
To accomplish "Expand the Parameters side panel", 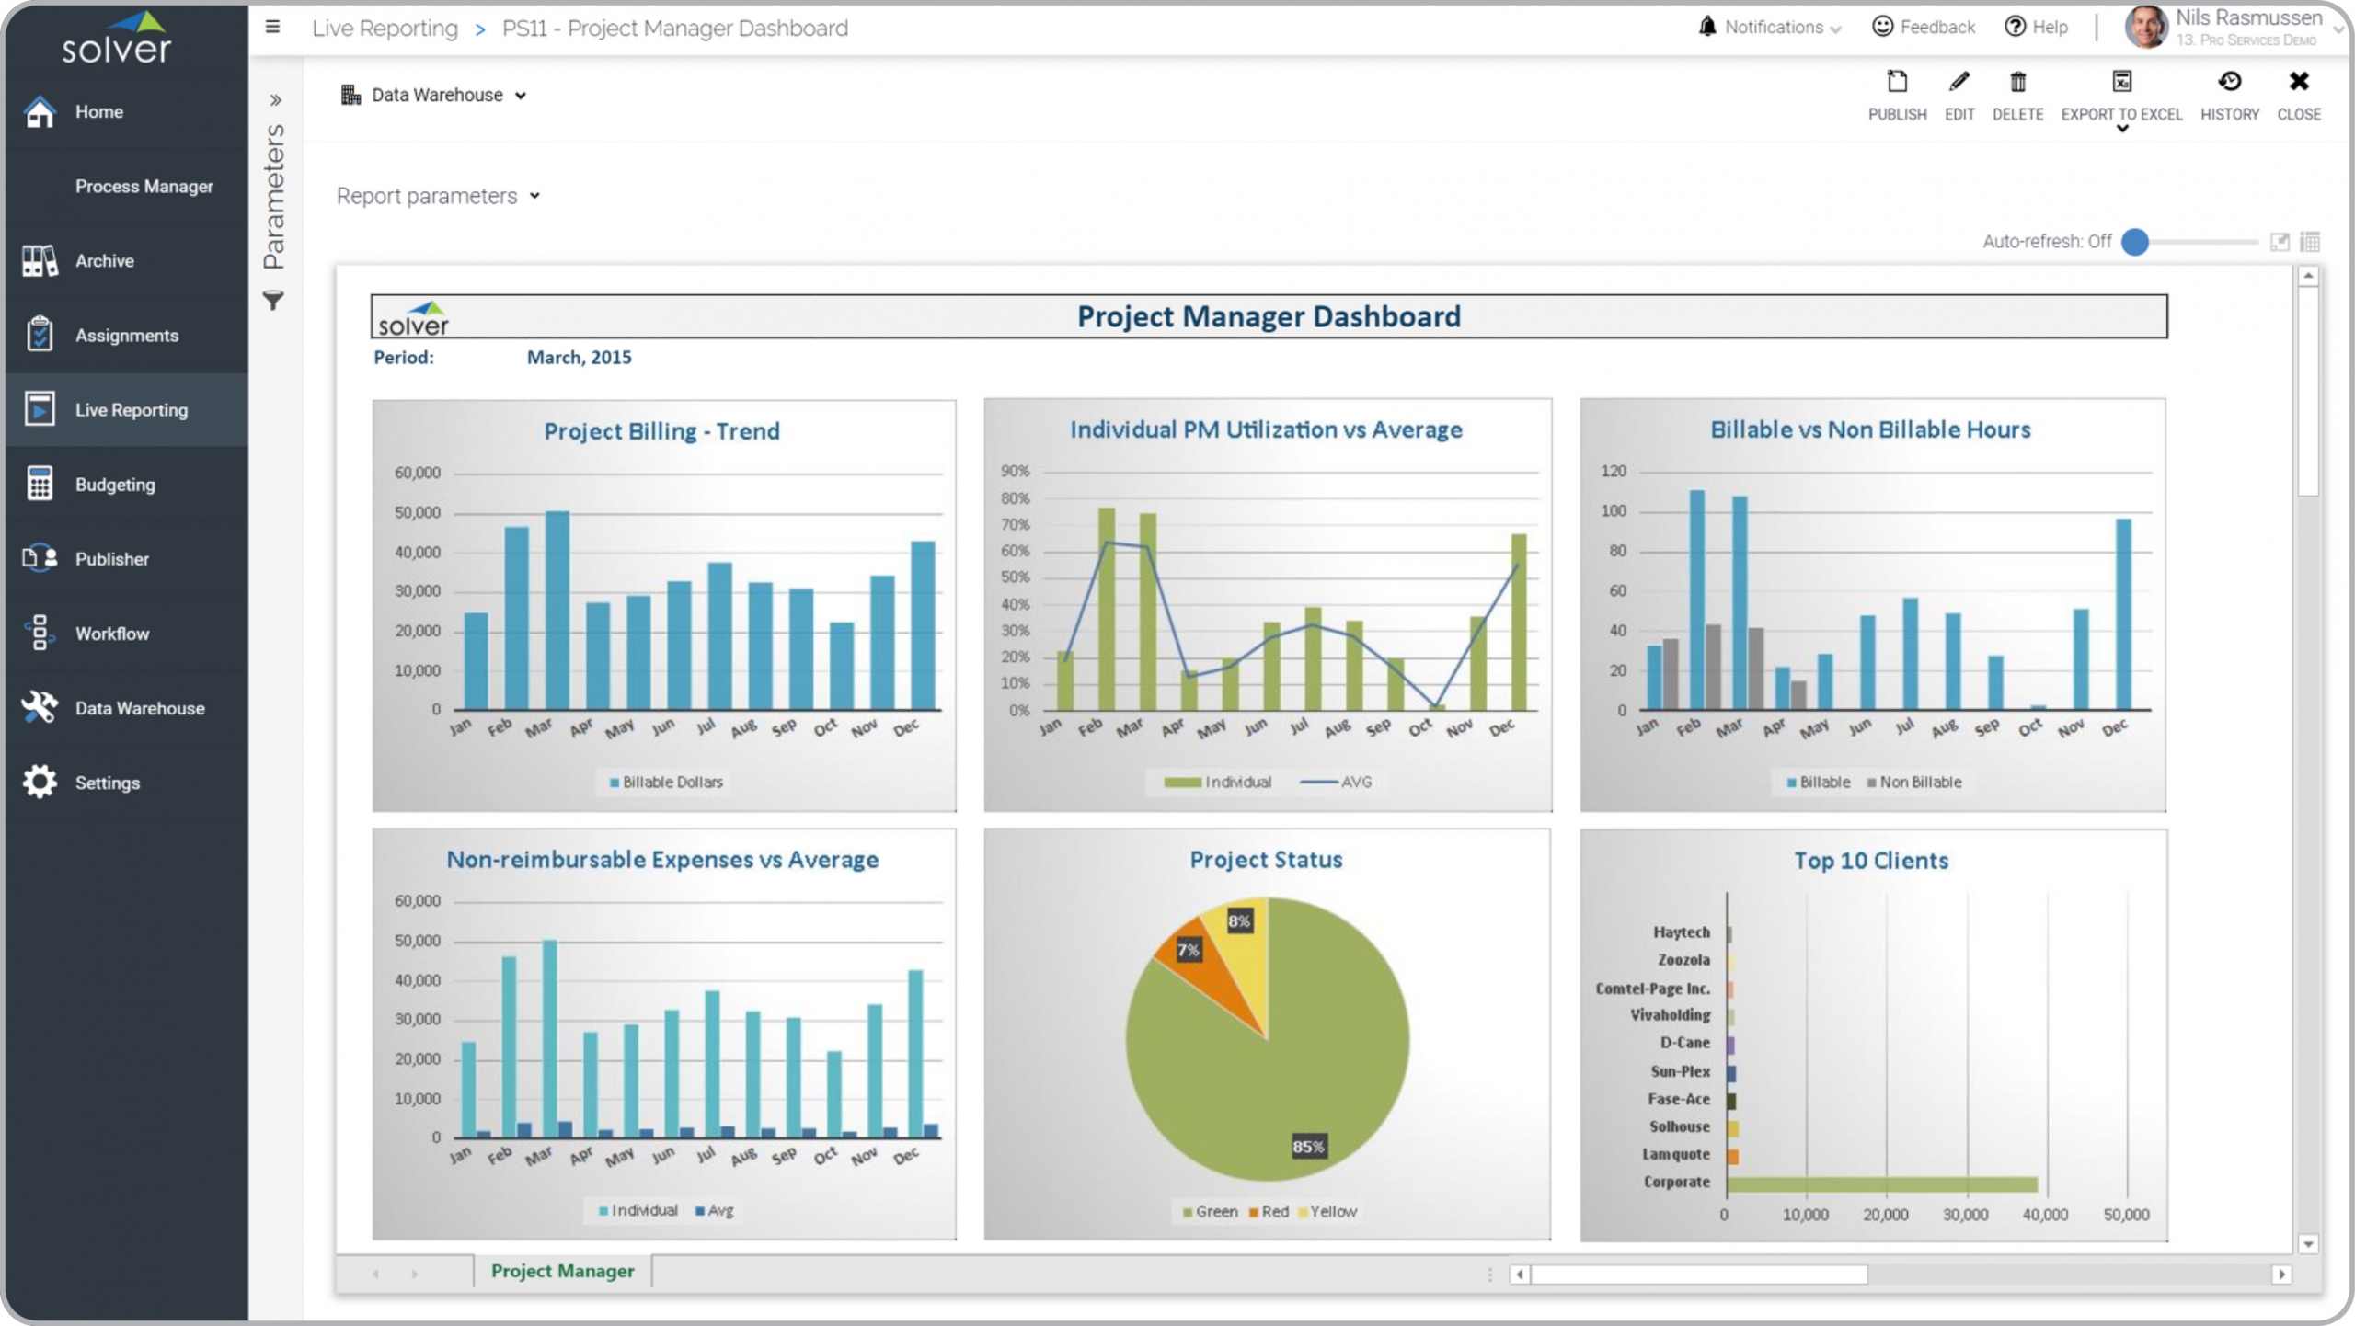I will pos(275,100).
